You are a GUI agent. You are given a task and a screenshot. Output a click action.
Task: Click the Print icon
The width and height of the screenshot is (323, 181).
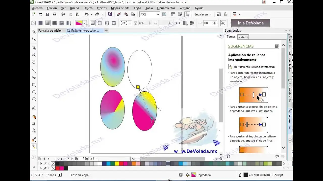55,14
